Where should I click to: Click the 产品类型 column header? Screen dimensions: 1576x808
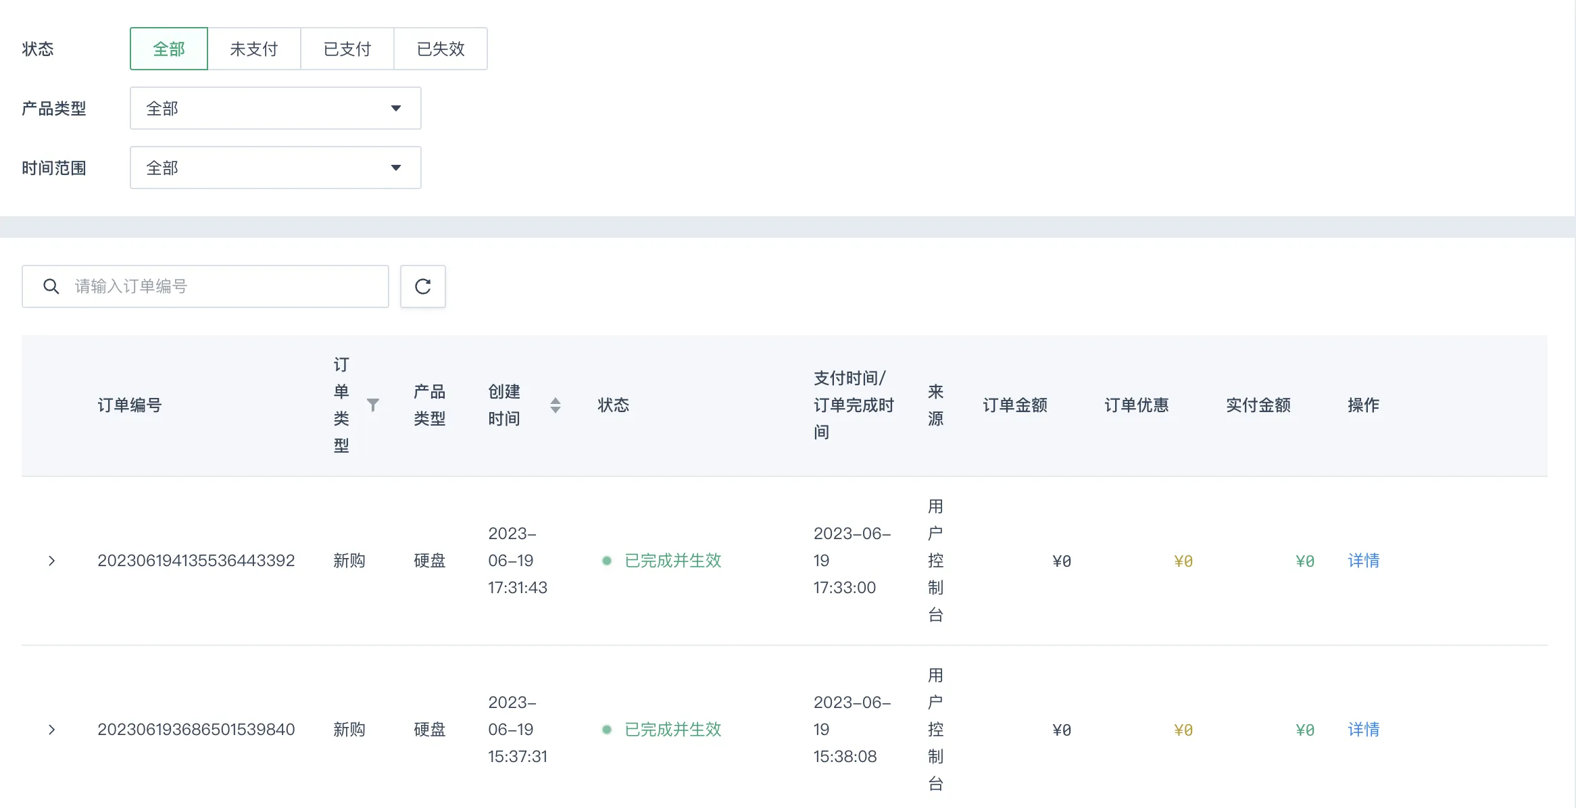pos(430,405)
